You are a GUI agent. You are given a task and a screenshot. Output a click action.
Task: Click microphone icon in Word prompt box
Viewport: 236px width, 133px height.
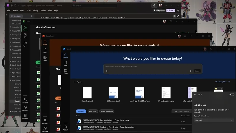tap(191, 71)
